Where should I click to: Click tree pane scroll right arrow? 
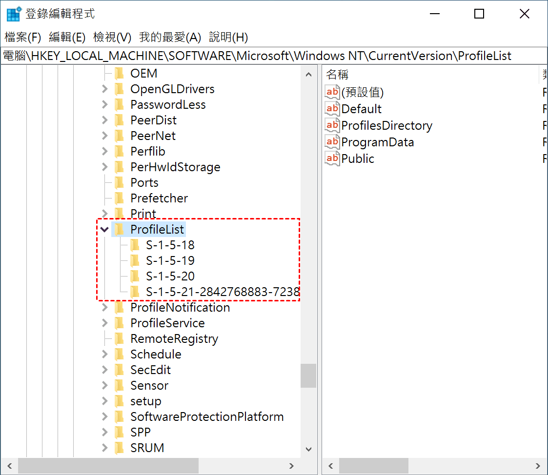pos(291,466)
